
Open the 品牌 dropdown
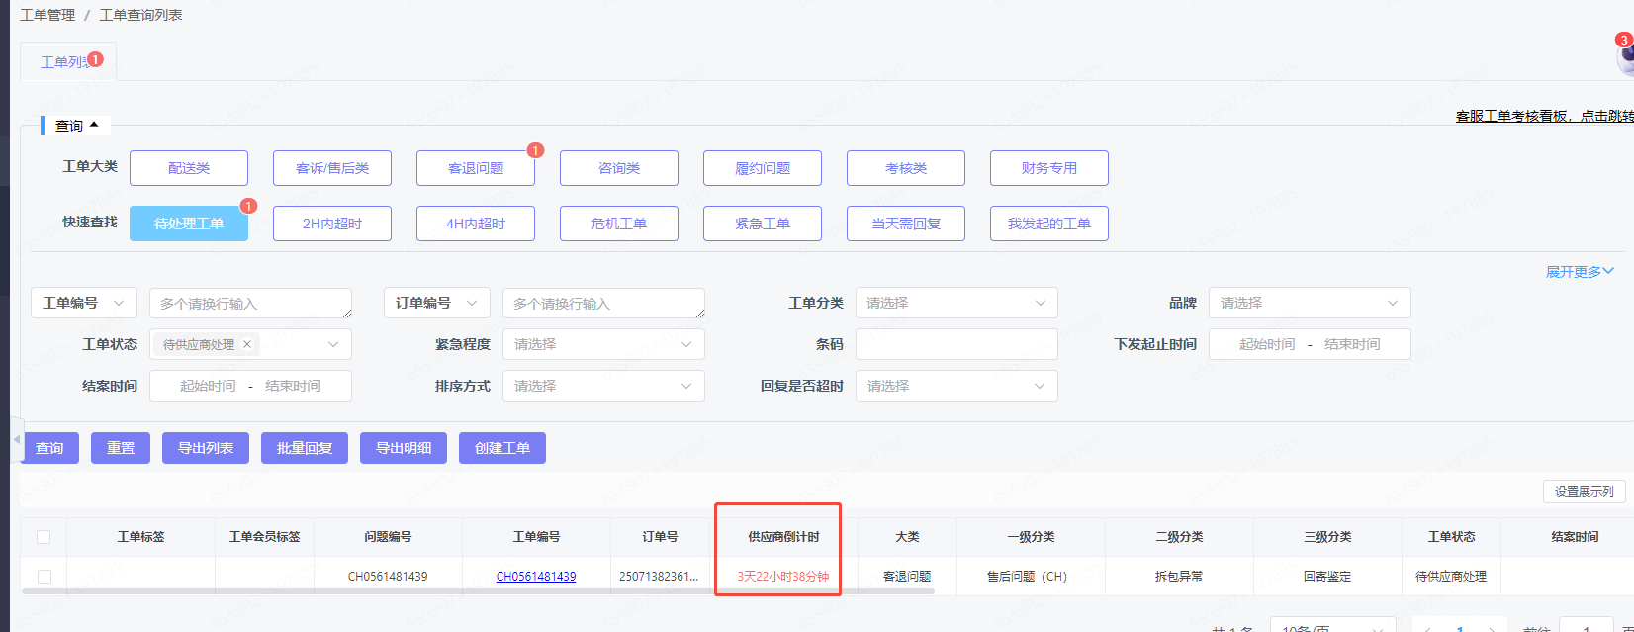click(1309, 303)
